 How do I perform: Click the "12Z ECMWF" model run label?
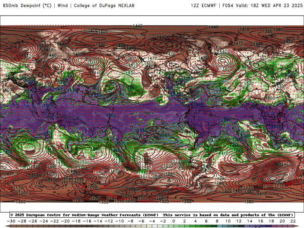[x=203, y=5]
